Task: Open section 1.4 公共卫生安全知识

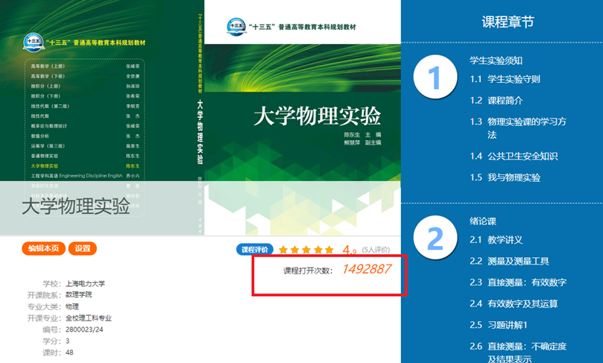Action: click(514, 156)
